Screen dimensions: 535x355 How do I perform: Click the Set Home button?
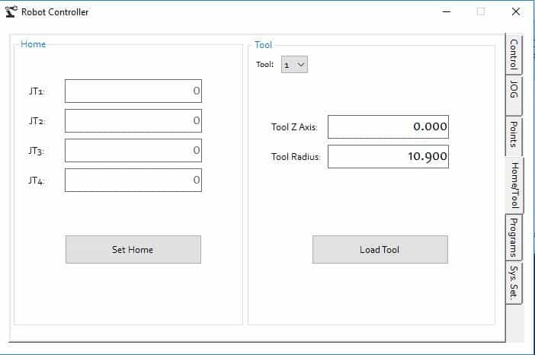(x=133, y=249)
